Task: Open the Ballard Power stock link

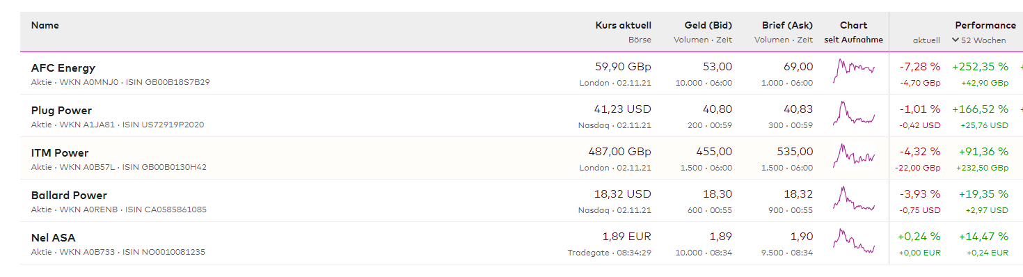Action: pyautogui.click(x=69, y=196)
